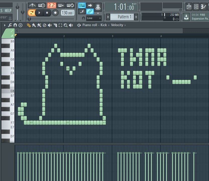Viewport: 209px width, 181px height.
Task: Open the playlist view button
Action: pos(189,7)
